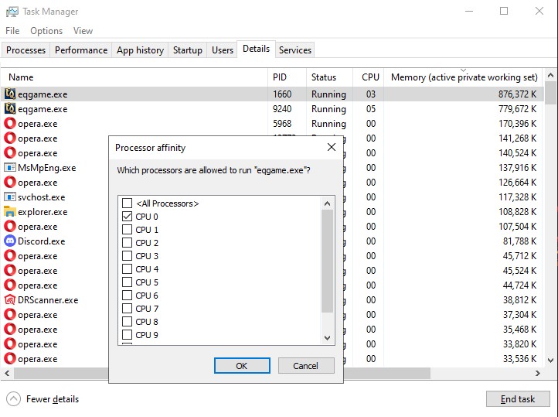Screen dimensions: 558x417
Task: Click the Fewer details chevron icon
Action: (x=13, y=399)
